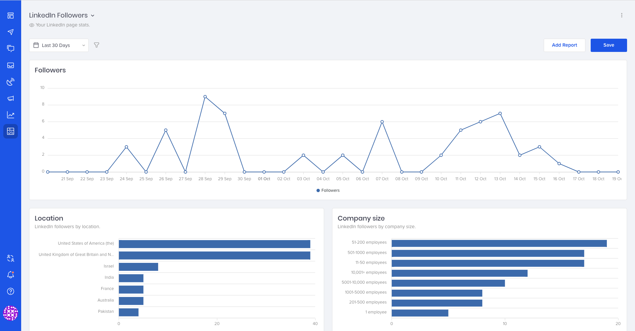Save the report with the Save button

[x=609, y=45]
